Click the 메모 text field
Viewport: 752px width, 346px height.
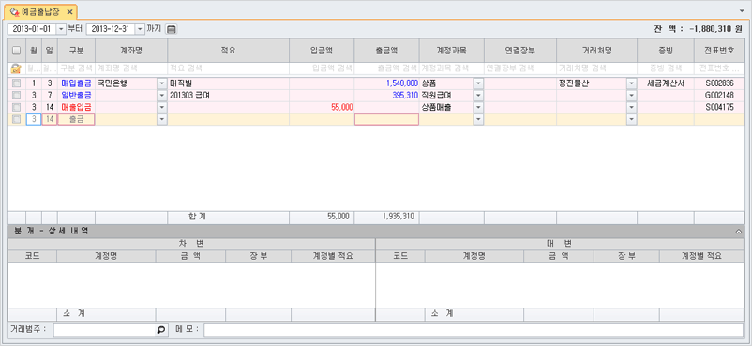[x=474, y=330]
